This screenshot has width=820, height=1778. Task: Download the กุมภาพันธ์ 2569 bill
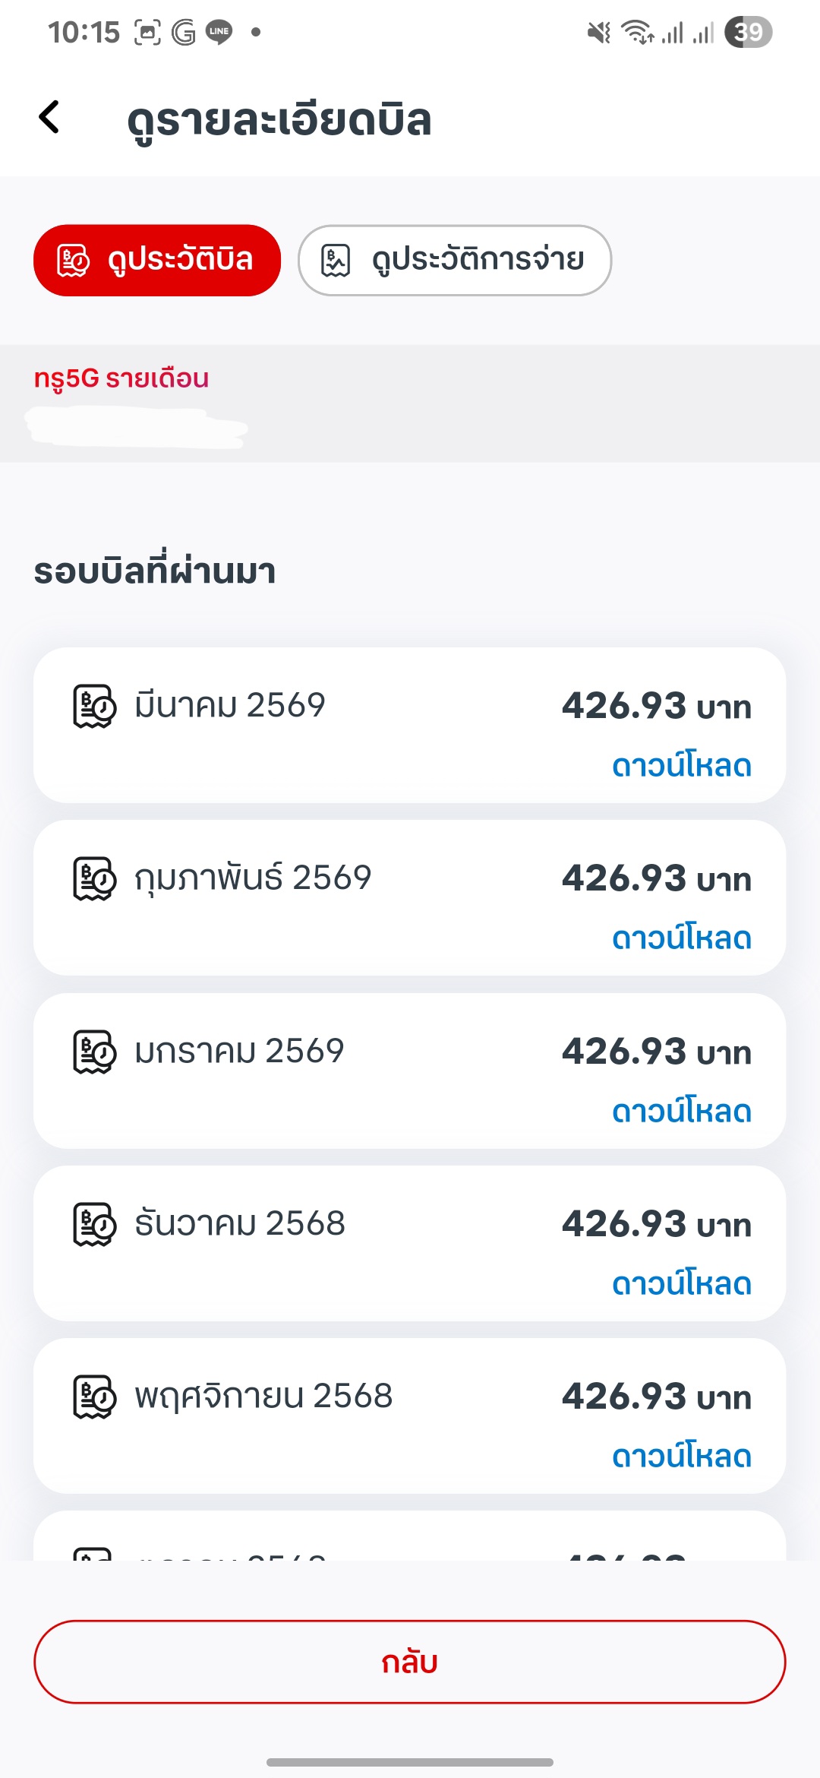(x=681, y=938)
